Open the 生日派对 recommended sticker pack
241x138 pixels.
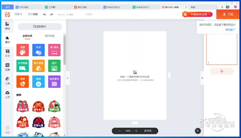tap(54, 122)
